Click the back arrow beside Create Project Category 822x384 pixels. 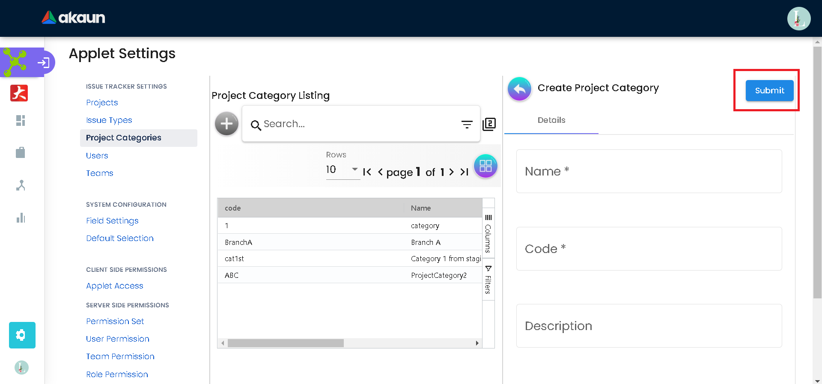coord(519,89)
